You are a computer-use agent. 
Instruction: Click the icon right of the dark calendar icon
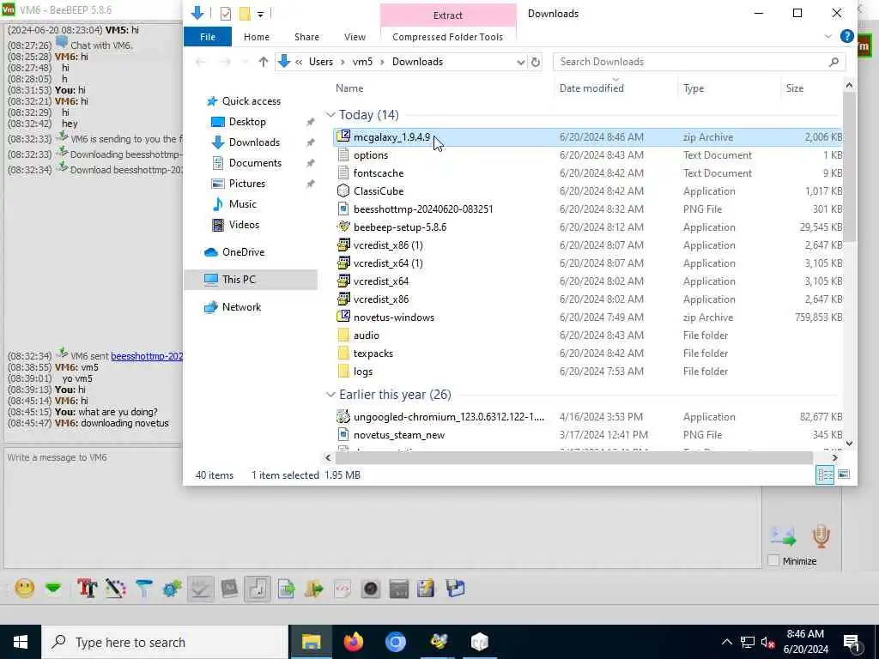pos(426,589)
